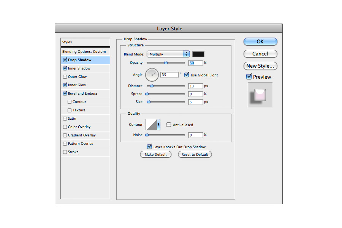Click Make Default button
Screen dimensions: 342x228
tap(156, 155)
